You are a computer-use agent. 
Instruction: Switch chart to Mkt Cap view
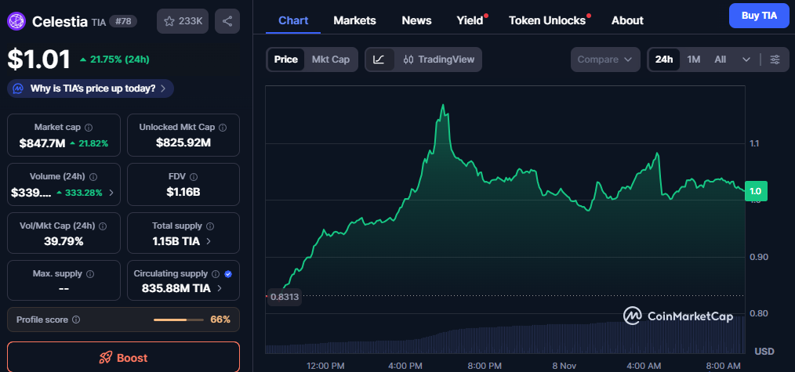pyautogui.click(x=331, y=60)
